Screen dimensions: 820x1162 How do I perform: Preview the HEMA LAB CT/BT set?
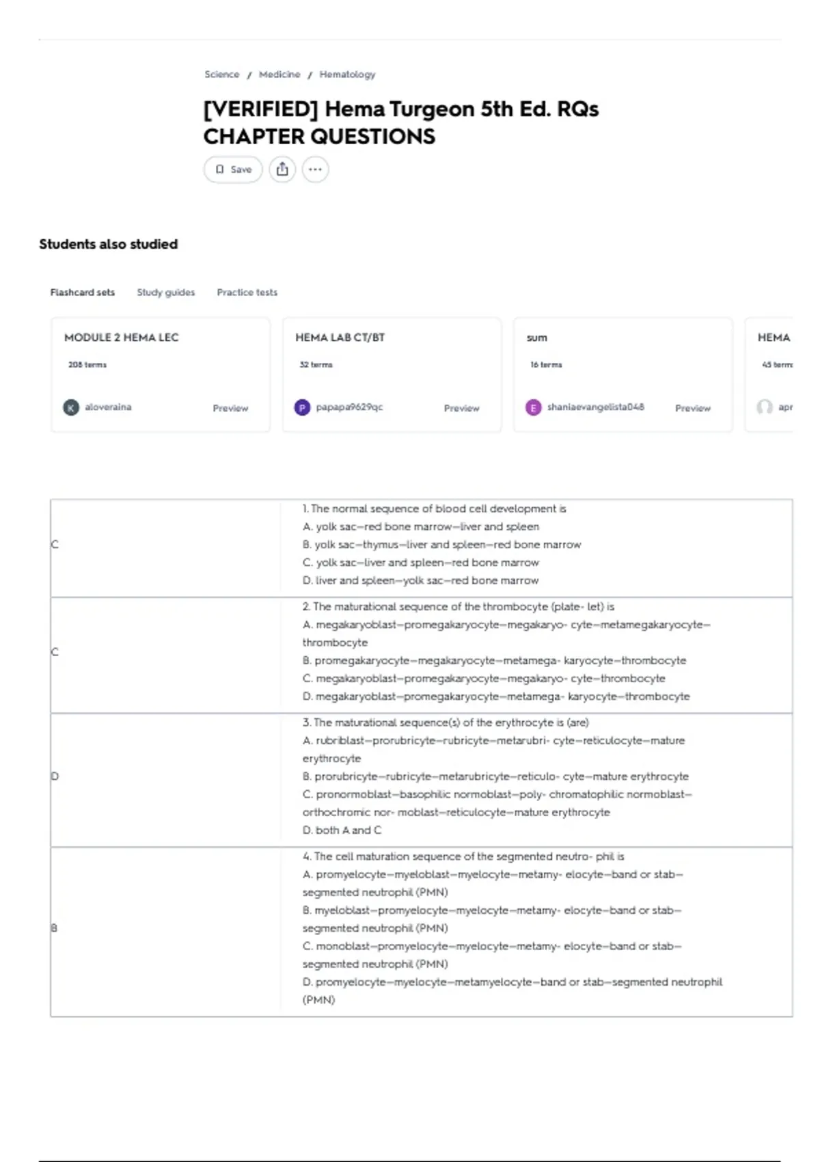[462, 408]
